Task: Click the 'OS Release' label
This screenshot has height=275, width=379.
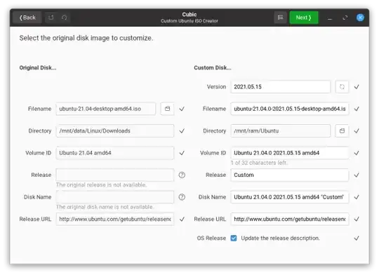Action: 211,239
